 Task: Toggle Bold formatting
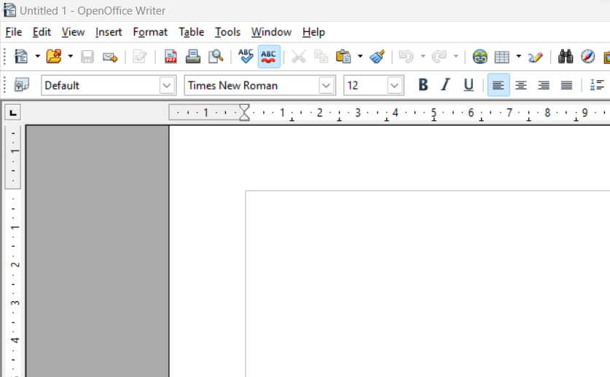click(x=423, y=84)
